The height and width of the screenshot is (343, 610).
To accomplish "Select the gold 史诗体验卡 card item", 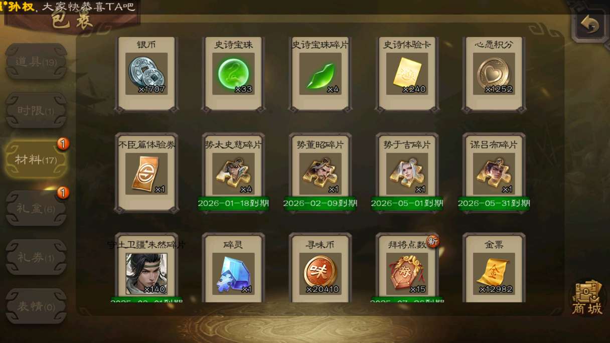I will [407, 74].
